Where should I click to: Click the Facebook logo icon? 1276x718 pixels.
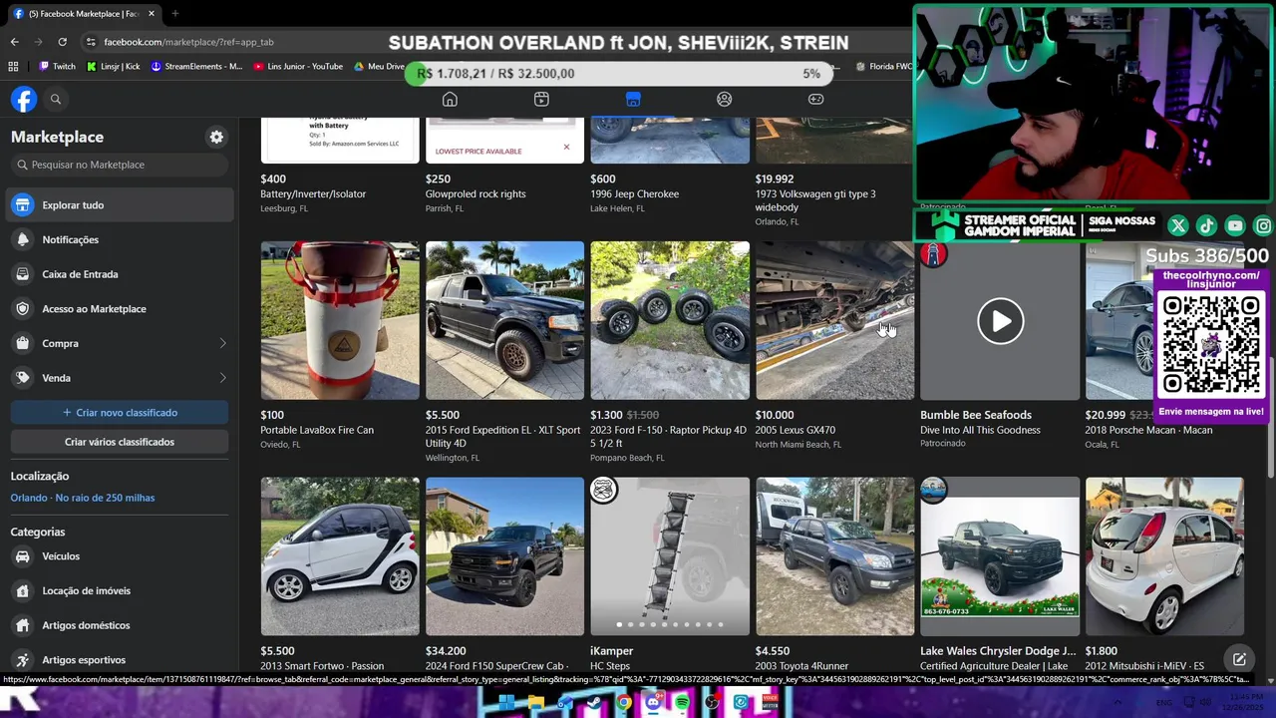[x=24, y=99]
